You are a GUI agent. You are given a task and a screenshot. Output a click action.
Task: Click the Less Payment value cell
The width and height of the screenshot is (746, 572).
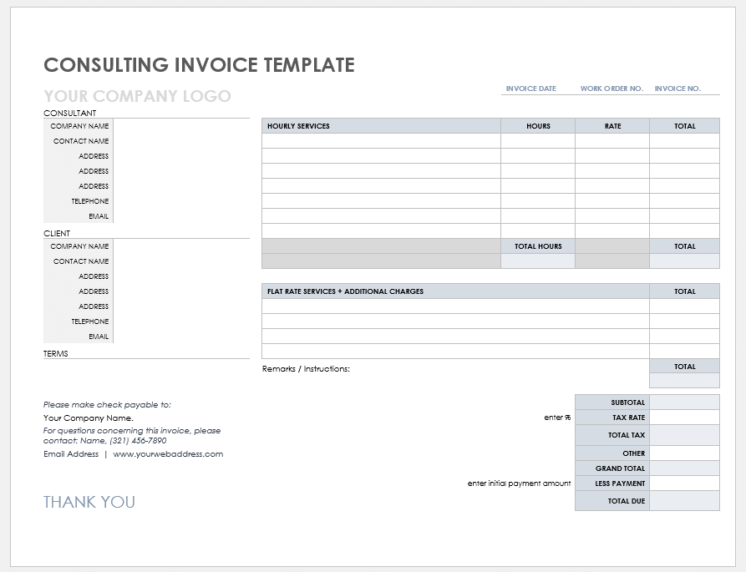[684, 483]
